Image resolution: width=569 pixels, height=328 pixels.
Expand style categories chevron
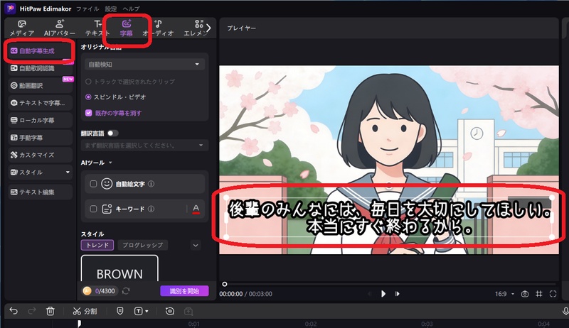196,246
